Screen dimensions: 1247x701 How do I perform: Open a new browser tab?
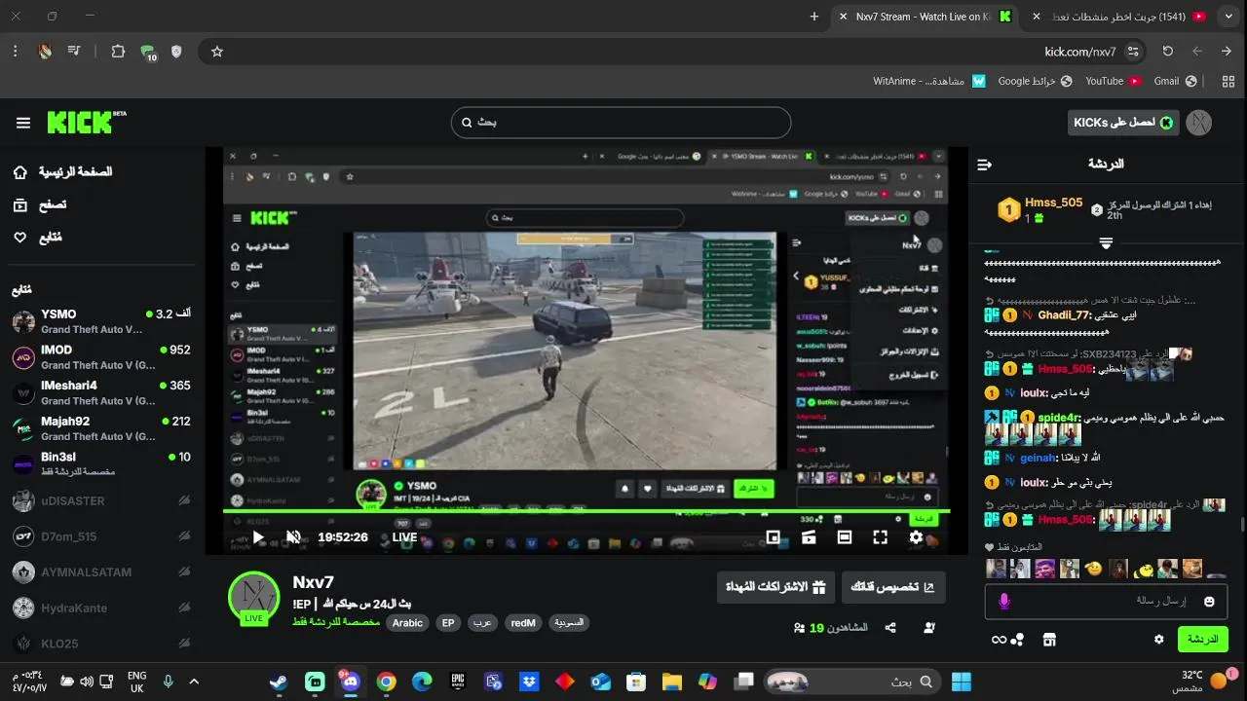(x=814, y=17)
